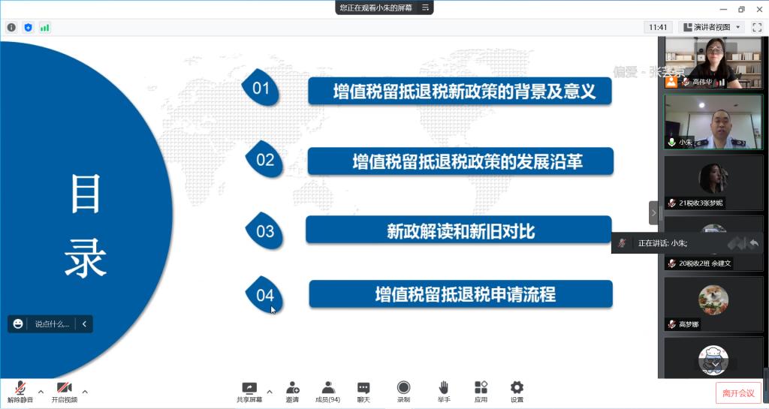Viewport: 769px width, 409px height.
Task: Click the meeting info icon
Action: 11,28
